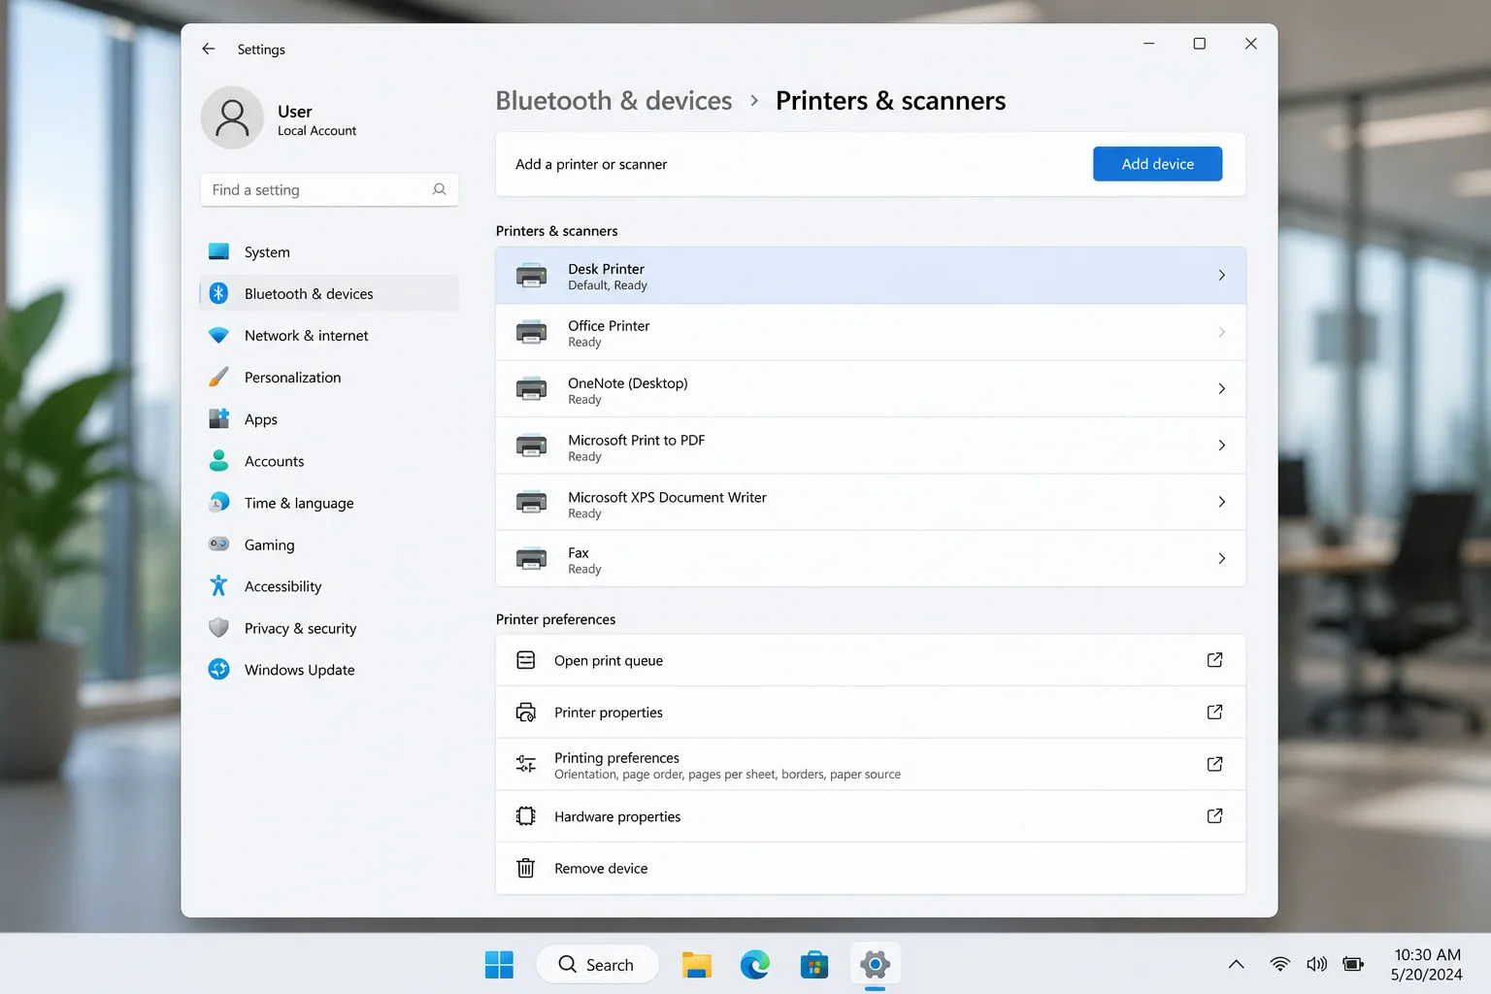Click the Fax printer icon
This screenshot has height=994, width=1491.
(x=531, y=558)
